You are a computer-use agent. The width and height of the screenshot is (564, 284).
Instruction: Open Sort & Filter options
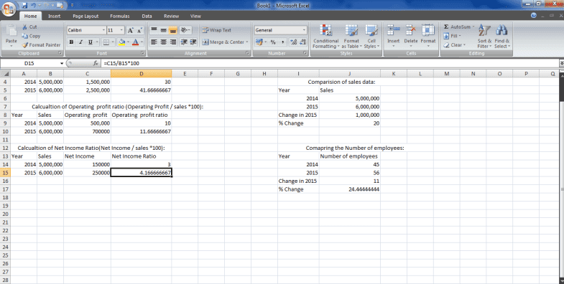pyautogui.click(x=484, y=37)
